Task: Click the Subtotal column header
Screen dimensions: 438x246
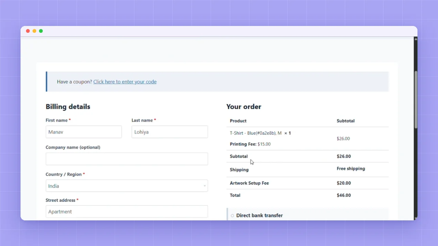Action: click(x=346, y=121)
